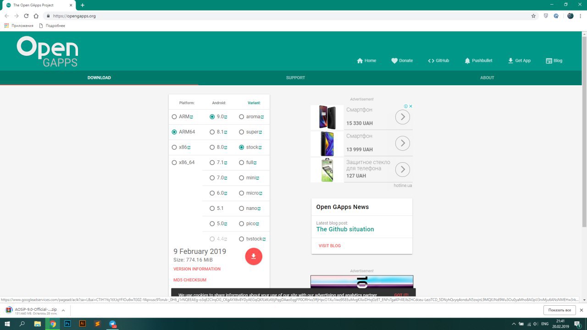The image size is (587, 330).
Task: Select x86_64 platform radio button
Action: 174,163
